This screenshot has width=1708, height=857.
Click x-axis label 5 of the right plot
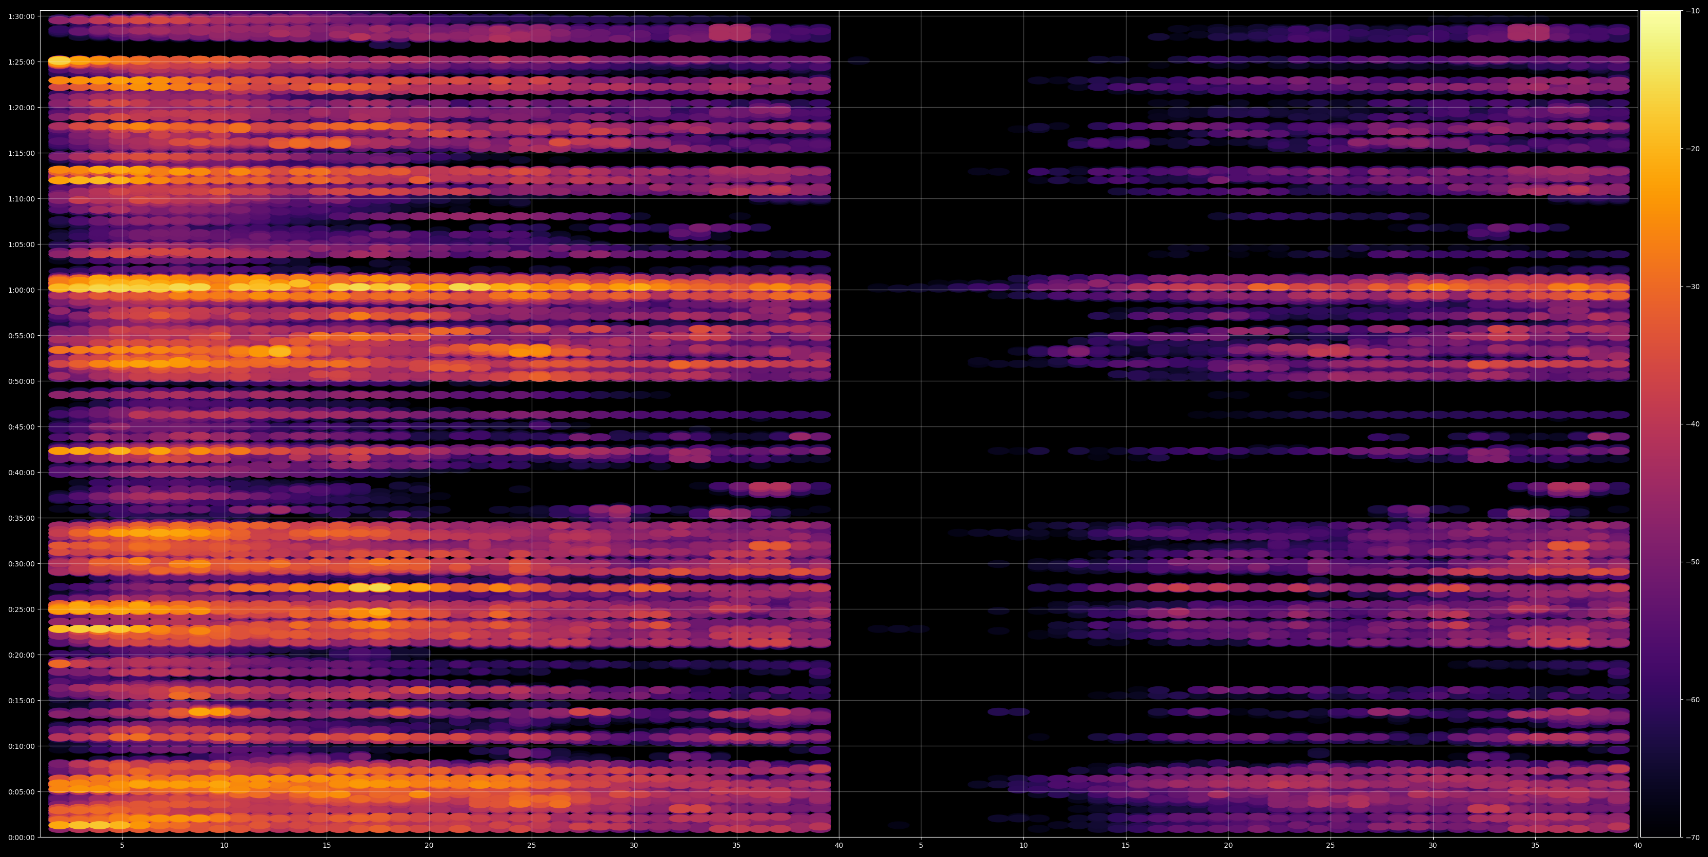(x=921, y=846)
